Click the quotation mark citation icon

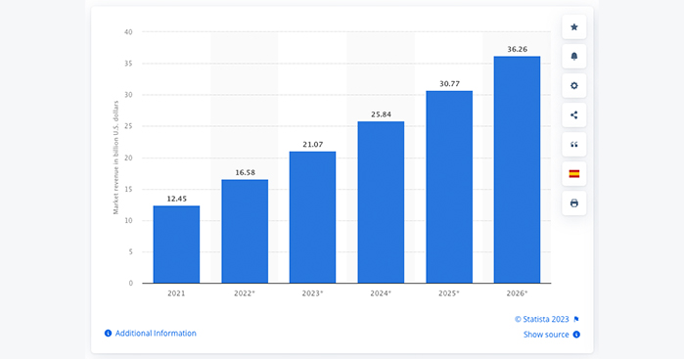[574, 145]
